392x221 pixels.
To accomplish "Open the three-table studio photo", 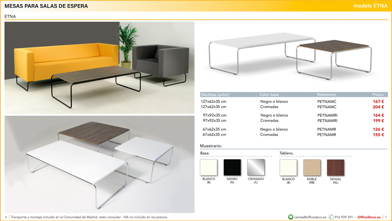I will coord(100,164).
